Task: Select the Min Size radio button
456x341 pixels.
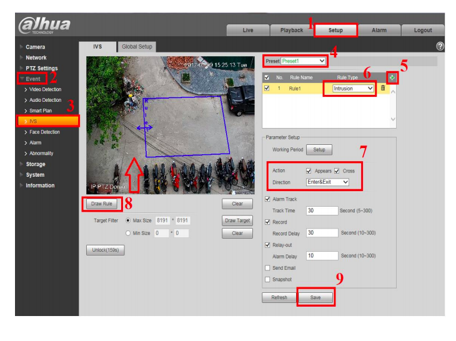Action: (x=128, y=233)
